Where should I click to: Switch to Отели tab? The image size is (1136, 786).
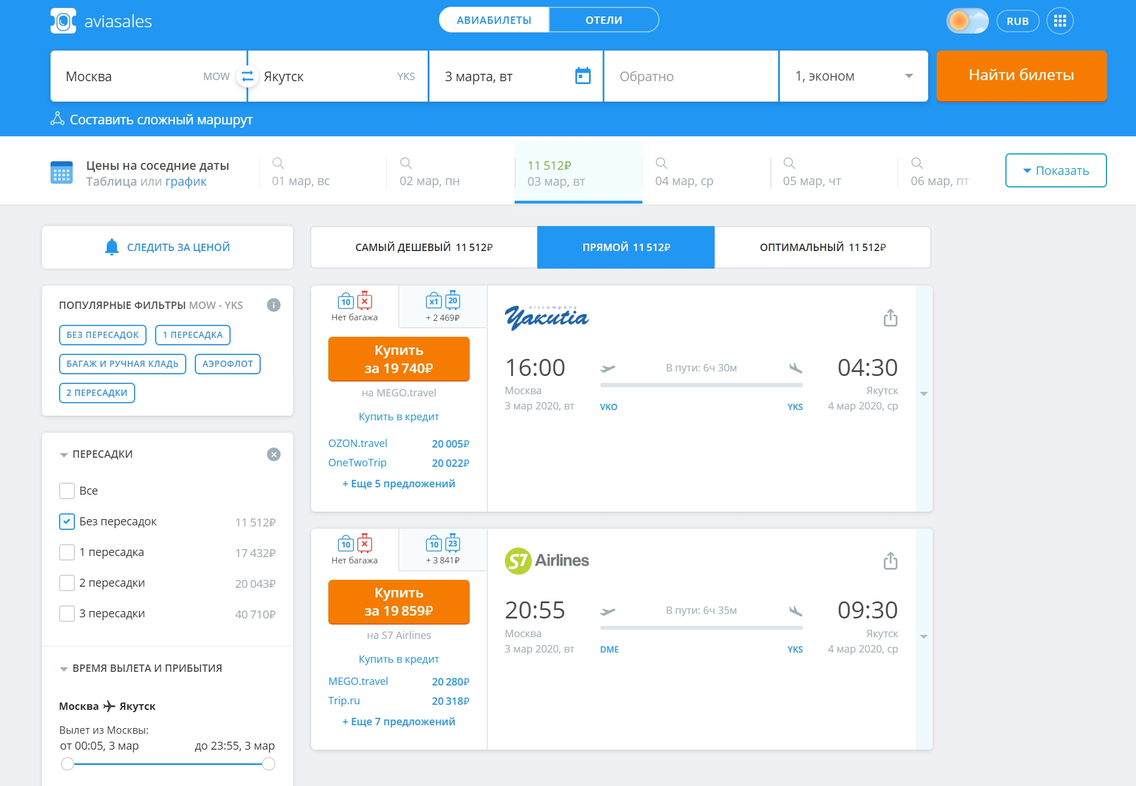(604, 20)
